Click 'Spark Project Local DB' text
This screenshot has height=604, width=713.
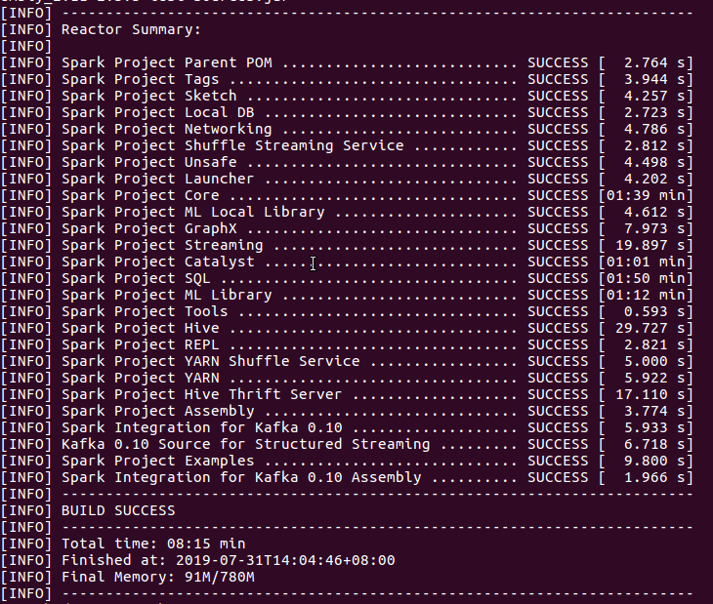(x=158, y=112)
